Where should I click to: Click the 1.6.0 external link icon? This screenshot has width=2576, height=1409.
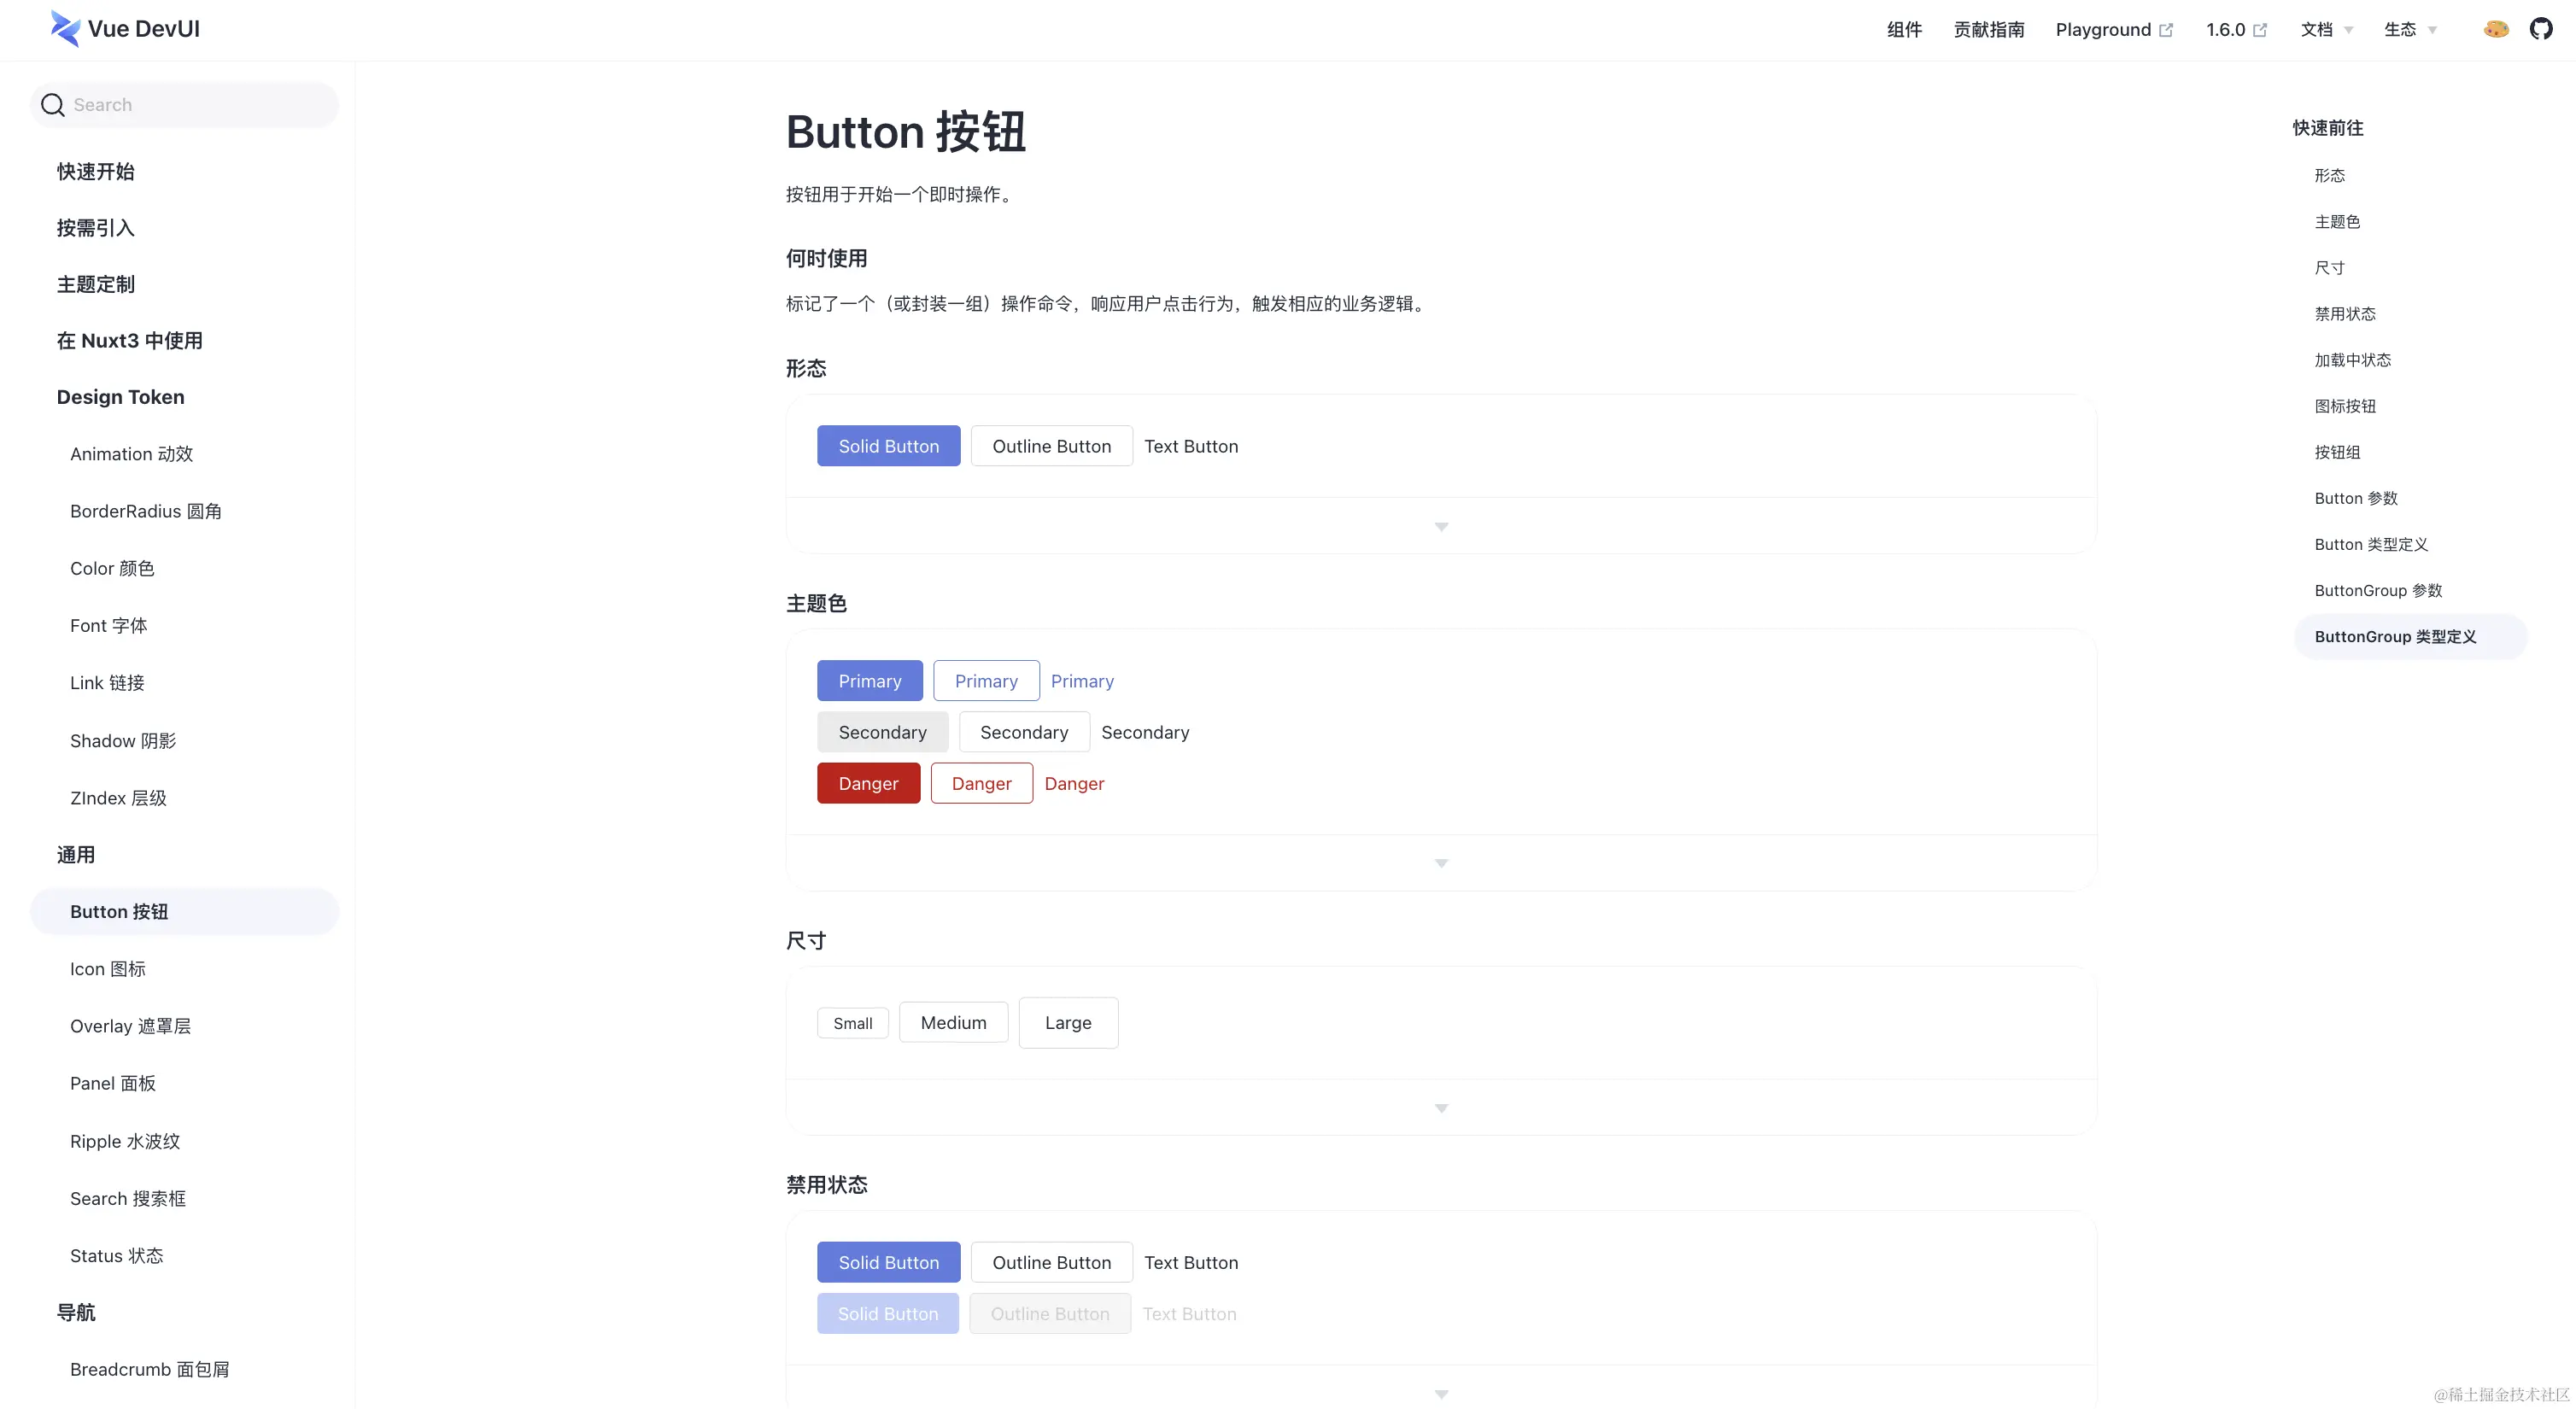(2260, 30)
